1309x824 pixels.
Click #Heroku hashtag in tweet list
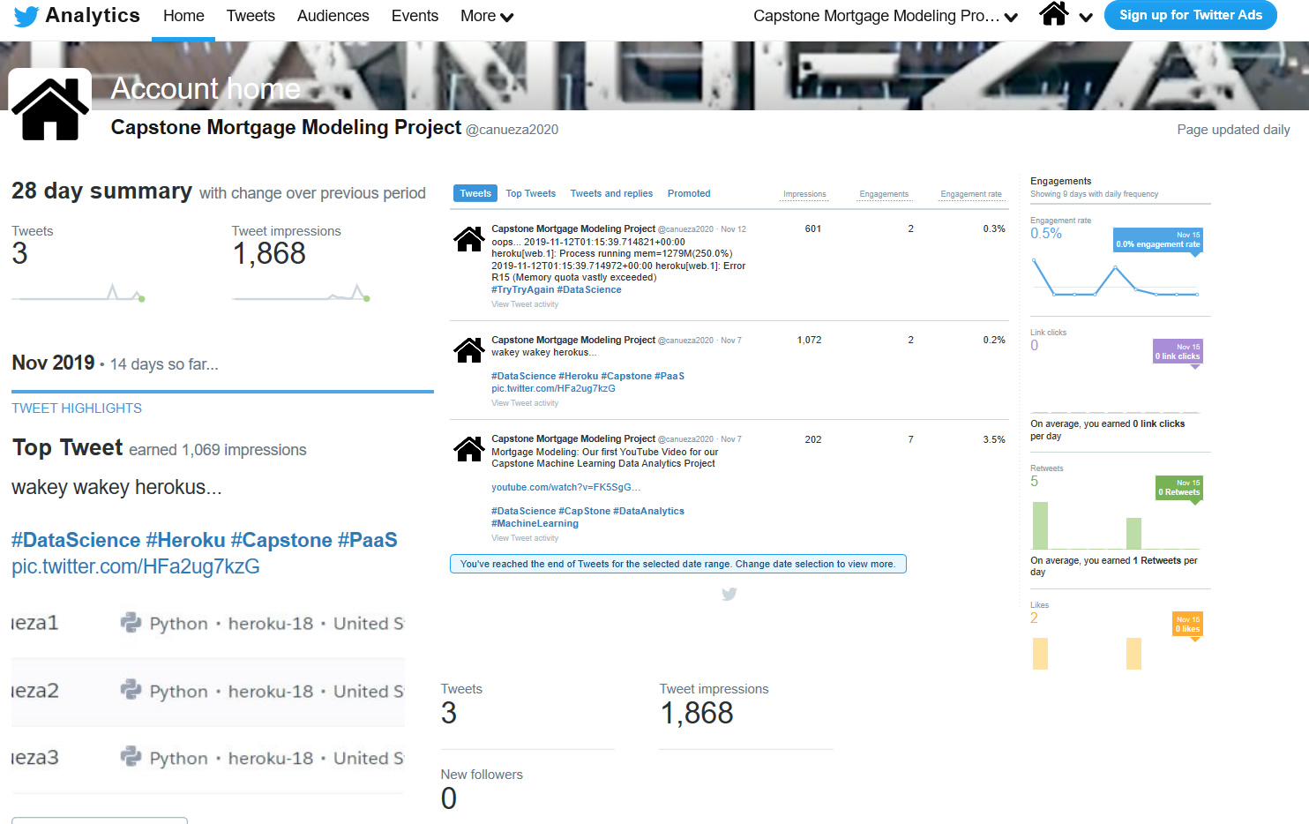pyautogui.click(x=578, y=376)
